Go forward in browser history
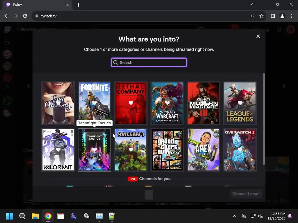Image resolution: width=298 pixels, height=223 pixels. 16,16
